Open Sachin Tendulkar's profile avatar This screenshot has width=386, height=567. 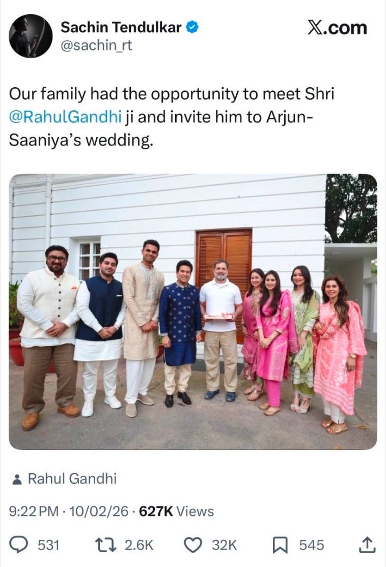tap(31, 36)
